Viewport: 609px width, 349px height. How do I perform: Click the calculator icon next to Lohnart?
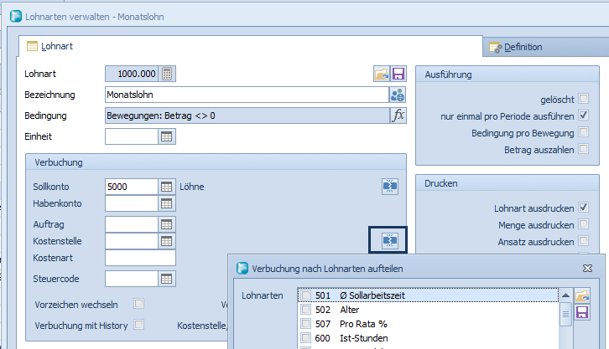(168, 74)
